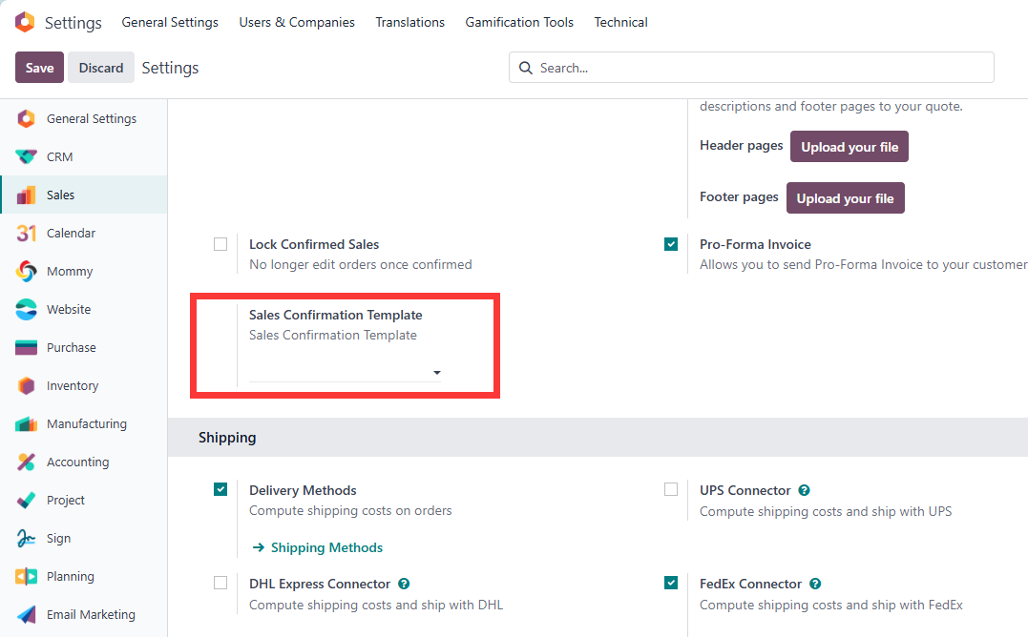The image size is (1028, 637).
Task: Enable UPS Connector checkbox
Action: pos(671,489)
